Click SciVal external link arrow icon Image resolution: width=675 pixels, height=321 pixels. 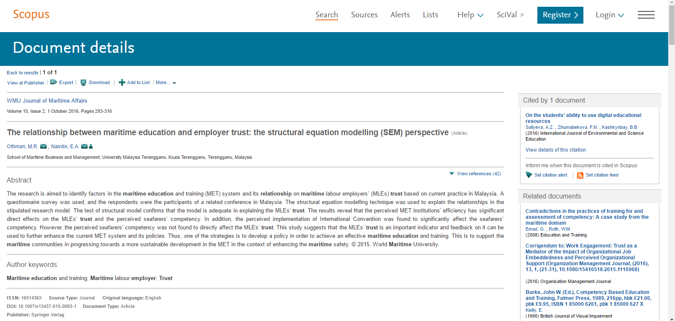coord(522,15)
